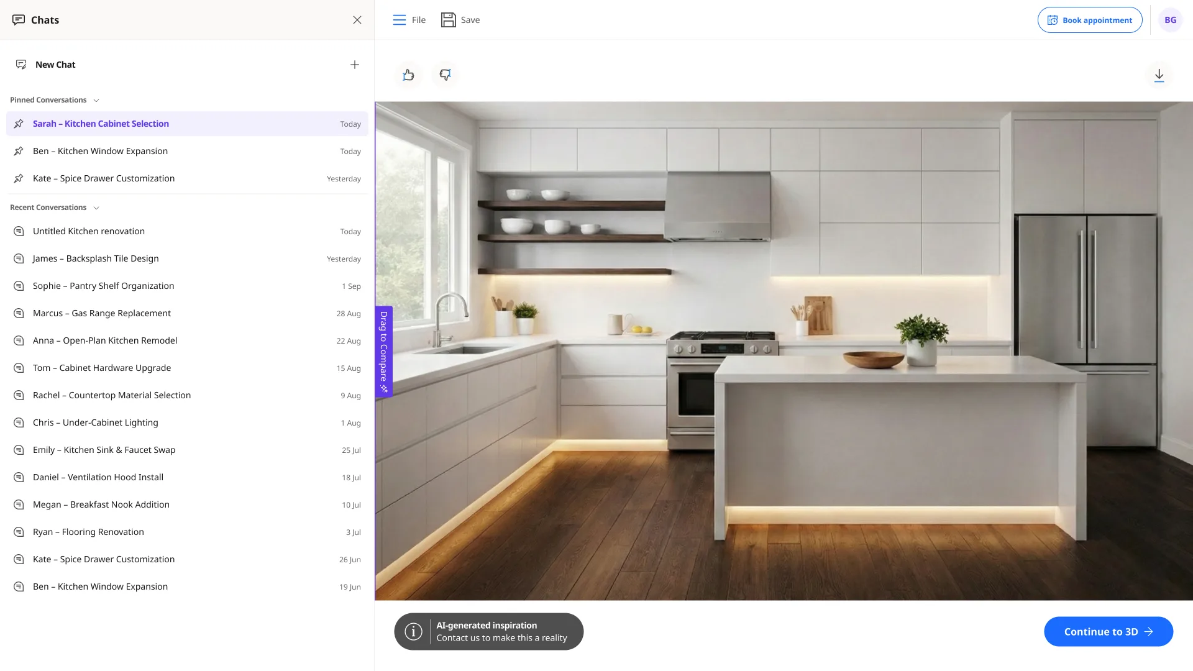Unpin Sarah – Kitchen Cabinet Selection conversation
1193x671 pixels.
tap(19, 124)
